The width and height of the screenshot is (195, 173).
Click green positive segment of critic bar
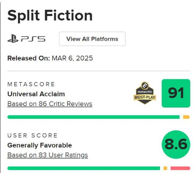pyautogui.click(x=94, y=117)
